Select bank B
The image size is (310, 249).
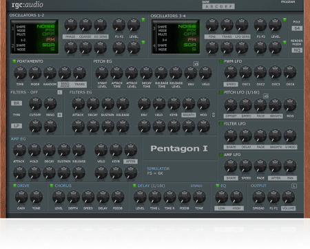pyautogui.click(x=211, y=7)
